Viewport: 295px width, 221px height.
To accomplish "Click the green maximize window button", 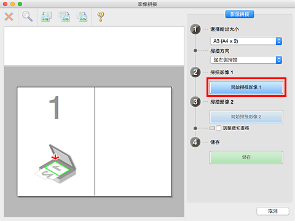I will click(20, 4).
